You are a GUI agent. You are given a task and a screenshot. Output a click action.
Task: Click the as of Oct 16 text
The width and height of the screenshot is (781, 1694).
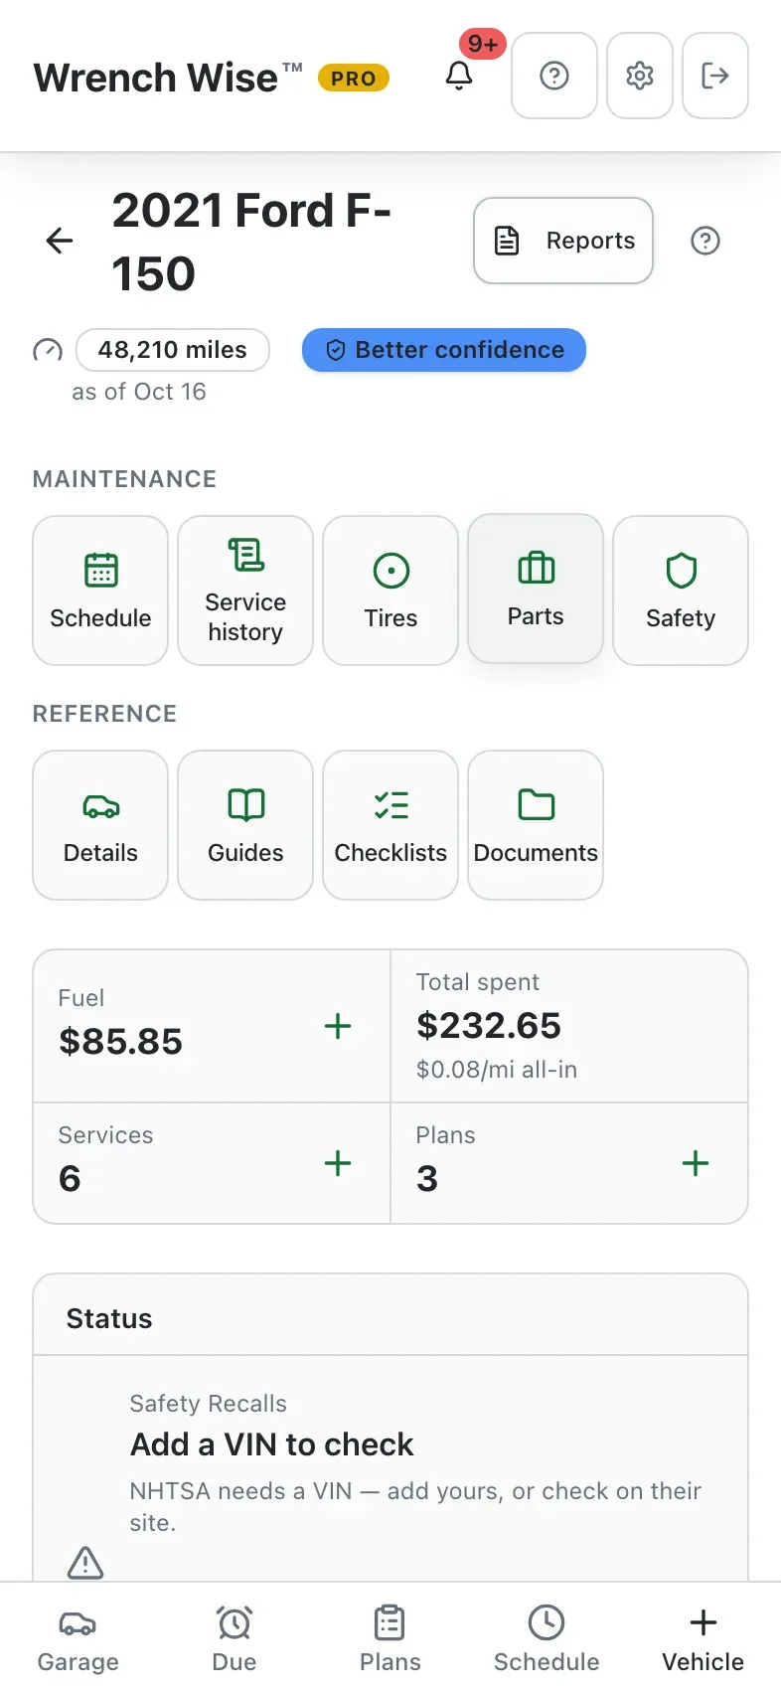(x=139, y=392)
